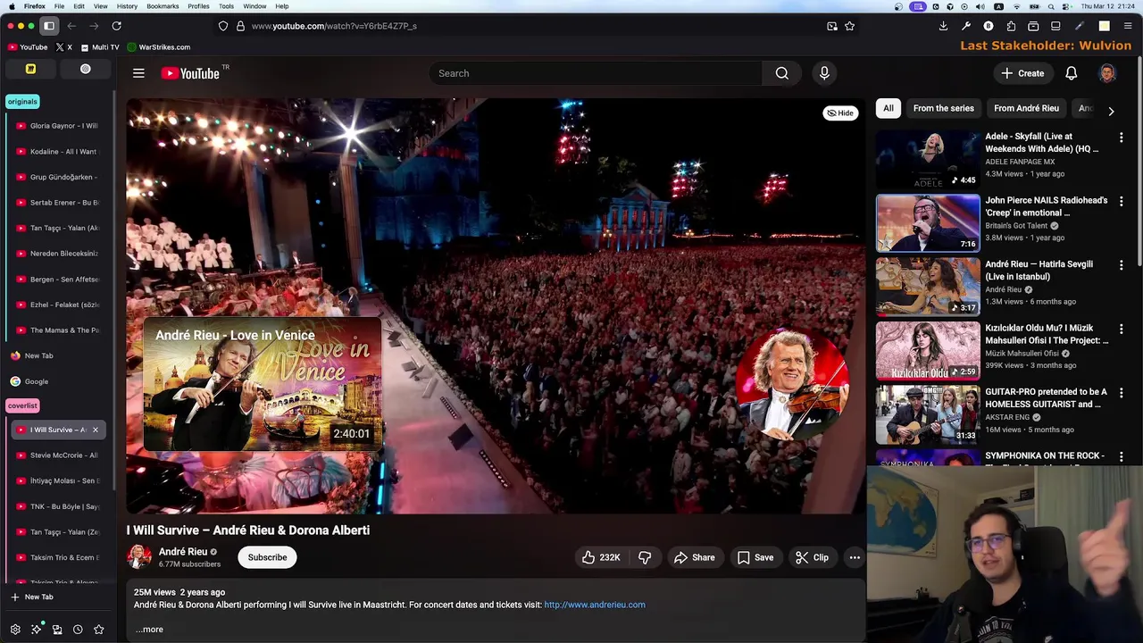Dislike the André Rieu video

click(645, 557)
